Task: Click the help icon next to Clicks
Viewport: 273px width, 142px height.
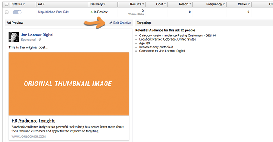Action: tap(249, 4)
